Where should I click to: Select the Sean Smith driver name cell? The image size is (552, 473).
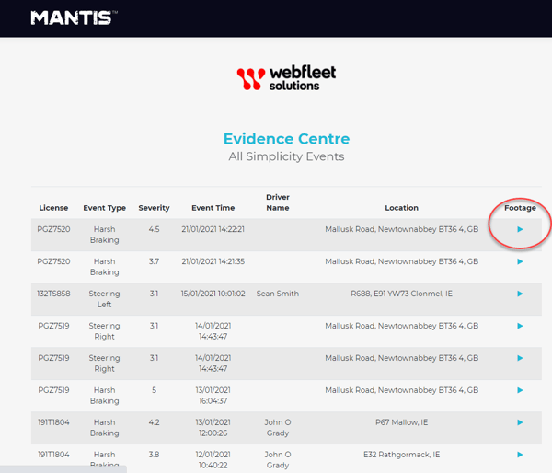click(x=277, y=294)
